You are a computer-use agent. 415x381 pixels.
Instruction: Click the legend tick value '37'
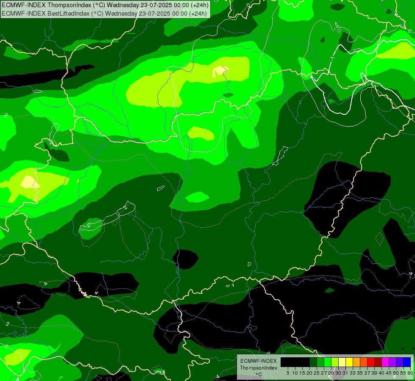tap(367, 373)
